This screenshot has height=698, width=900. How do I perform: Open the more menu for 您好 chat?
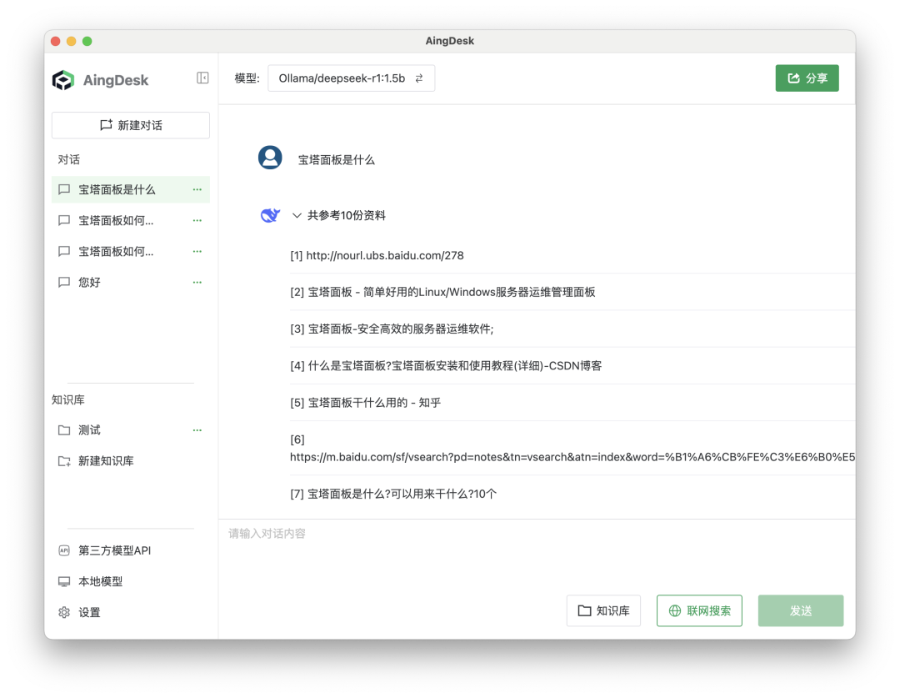[197, 282]
